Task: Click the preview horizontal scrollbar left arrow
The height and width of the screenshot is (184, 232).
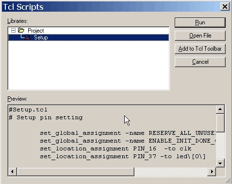Action: tap(12, 171)
